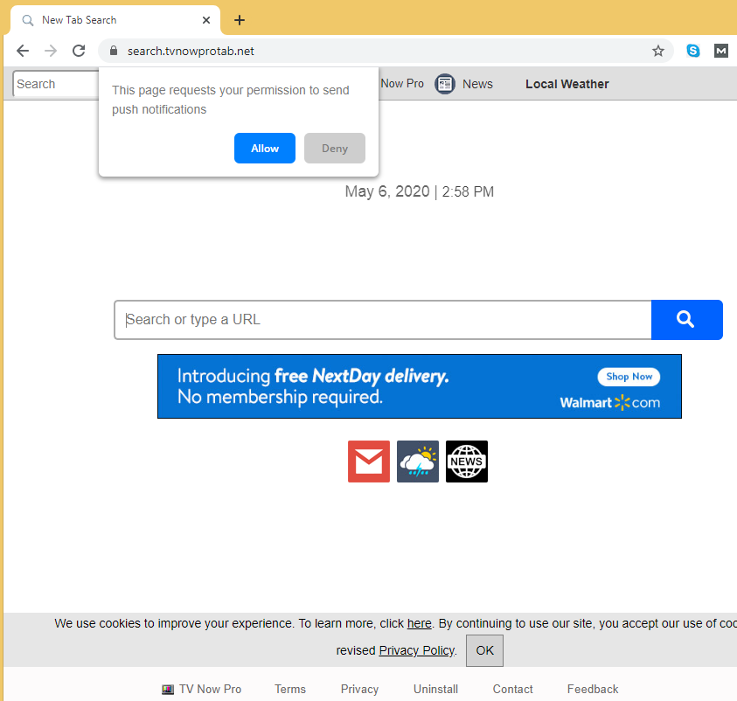This screenshot has width=737, height=701.
Task: Open the Contact footer link
Action: point(513,690)
